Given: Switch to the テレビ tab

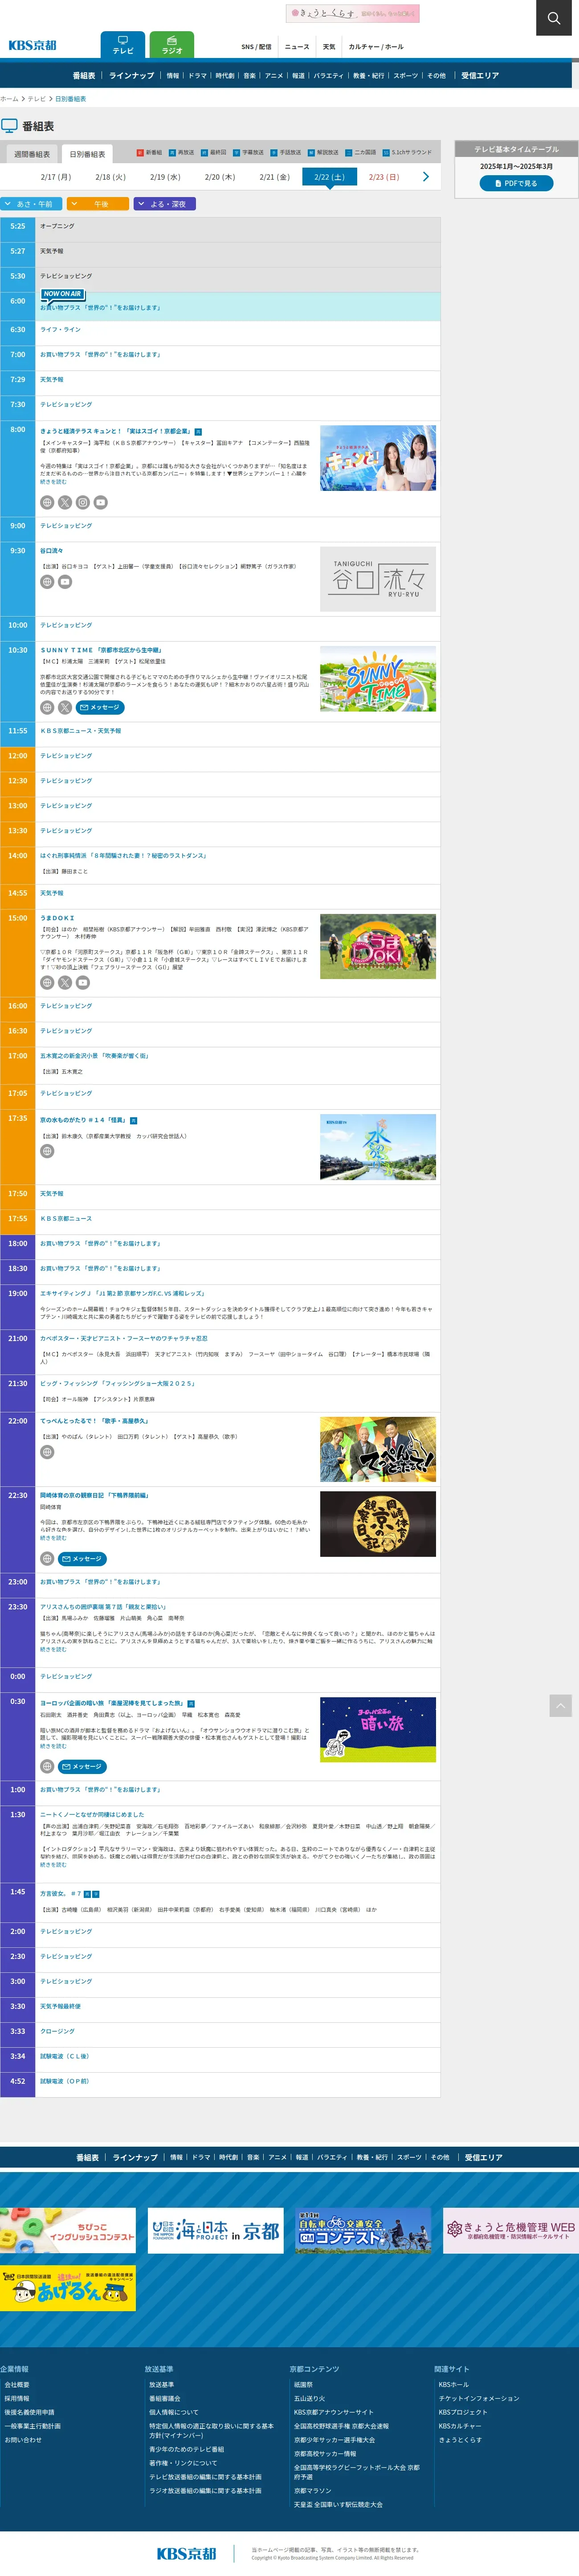Looking at the screenshot, I should (123, 45).
